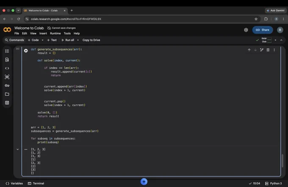Open the Run all dropdown arrow
The height and width of the screenshot is (187, 288).
(x=78, y=40)
